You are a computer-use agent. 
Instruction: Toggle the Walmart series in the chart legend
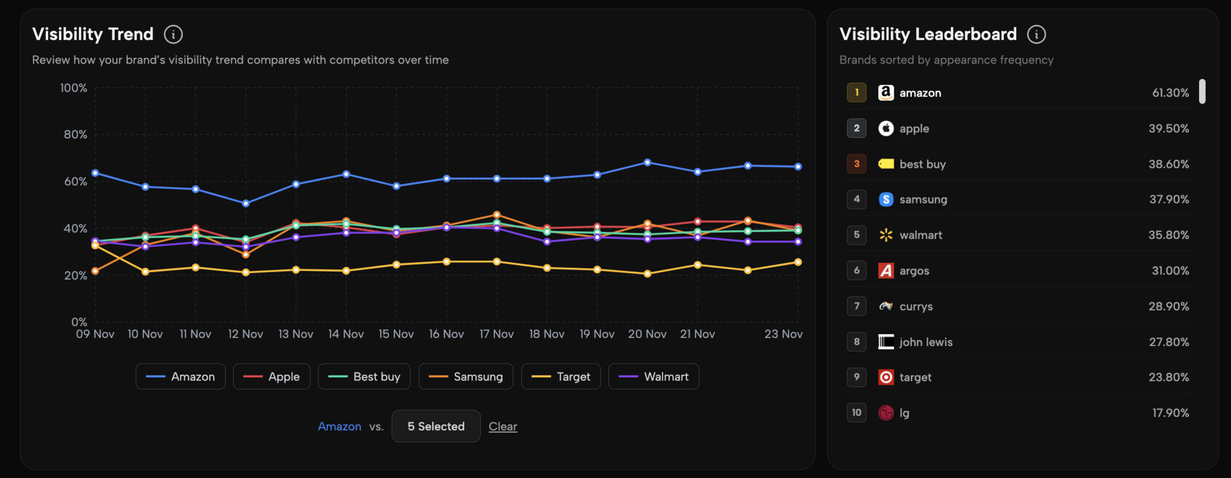(653, 376)
